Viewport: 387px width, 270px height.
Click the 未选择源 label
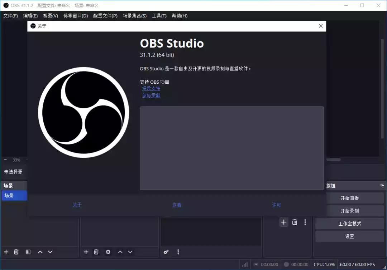click(x=13, y=172)
